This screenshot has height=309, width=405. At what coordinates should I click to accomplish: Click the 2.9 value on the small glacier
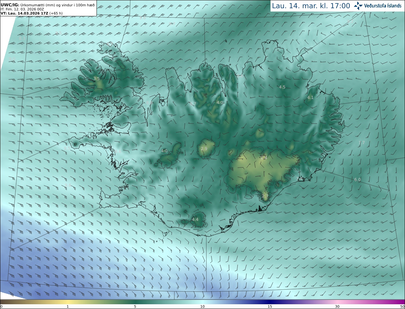(204, 148)
